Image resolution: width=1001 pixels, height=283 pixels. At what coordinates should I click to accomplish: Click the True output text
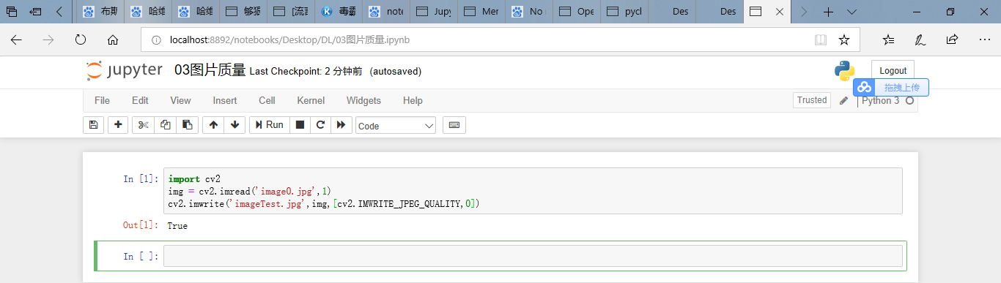point(177,226)
